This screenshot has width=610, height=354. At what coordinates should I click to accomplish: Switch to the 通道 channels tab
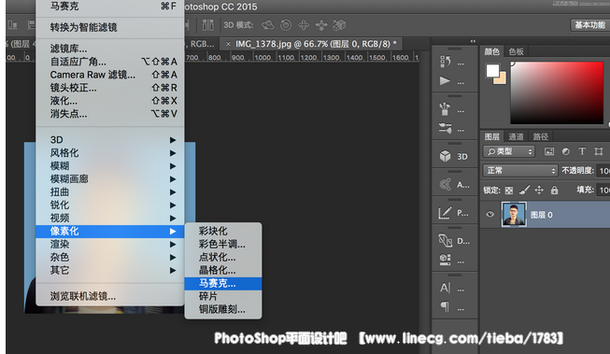(x=517, y=136)
